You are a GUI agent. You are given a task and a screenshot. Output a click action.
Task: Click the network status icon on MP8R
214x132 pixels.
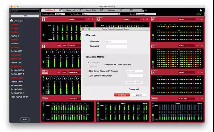click(x=44, y=94)
